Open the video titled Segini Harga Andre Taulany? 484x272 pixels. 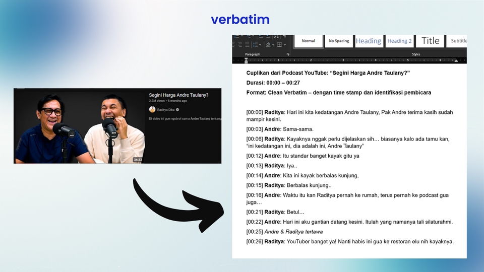coord(178,95)
